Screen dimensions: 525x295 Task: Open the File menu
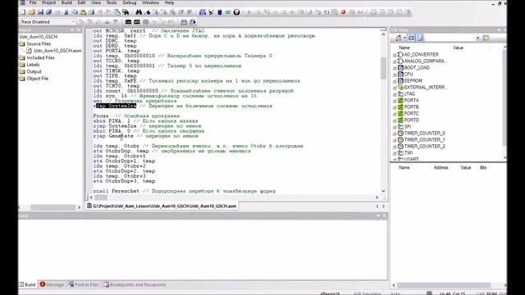(x=33, y=2)
